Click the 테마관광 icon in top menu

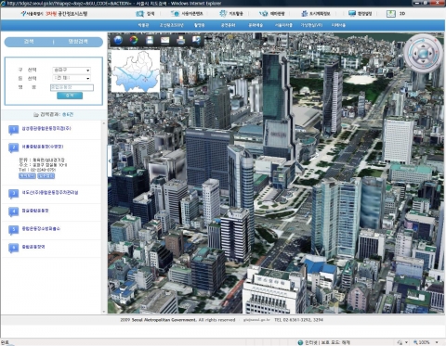pyautogui.click(x=264, y=14)
